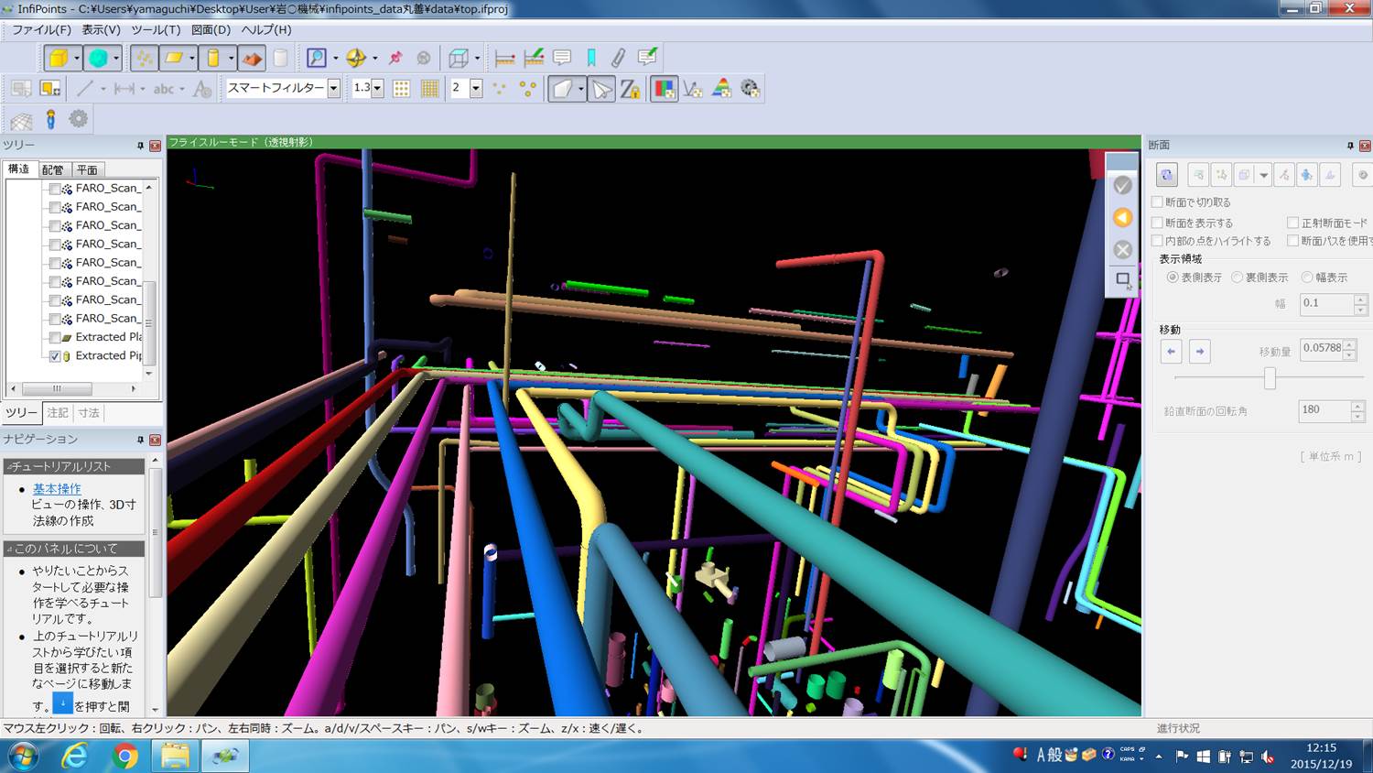Image resolution: width=1373 pixels, height=773 pixels.
Task: Click the grey checkmark confirm button in viewport
Action: click(1122, 186)
